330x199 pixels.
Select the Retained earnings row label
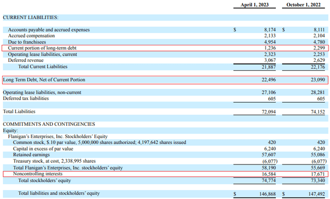click(x=31, y=155)
